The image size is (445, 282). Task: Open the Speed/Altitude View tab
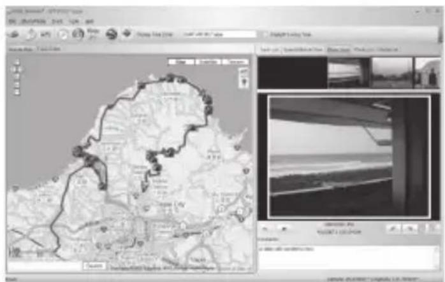pyautogui.click(x=303, y=50)
